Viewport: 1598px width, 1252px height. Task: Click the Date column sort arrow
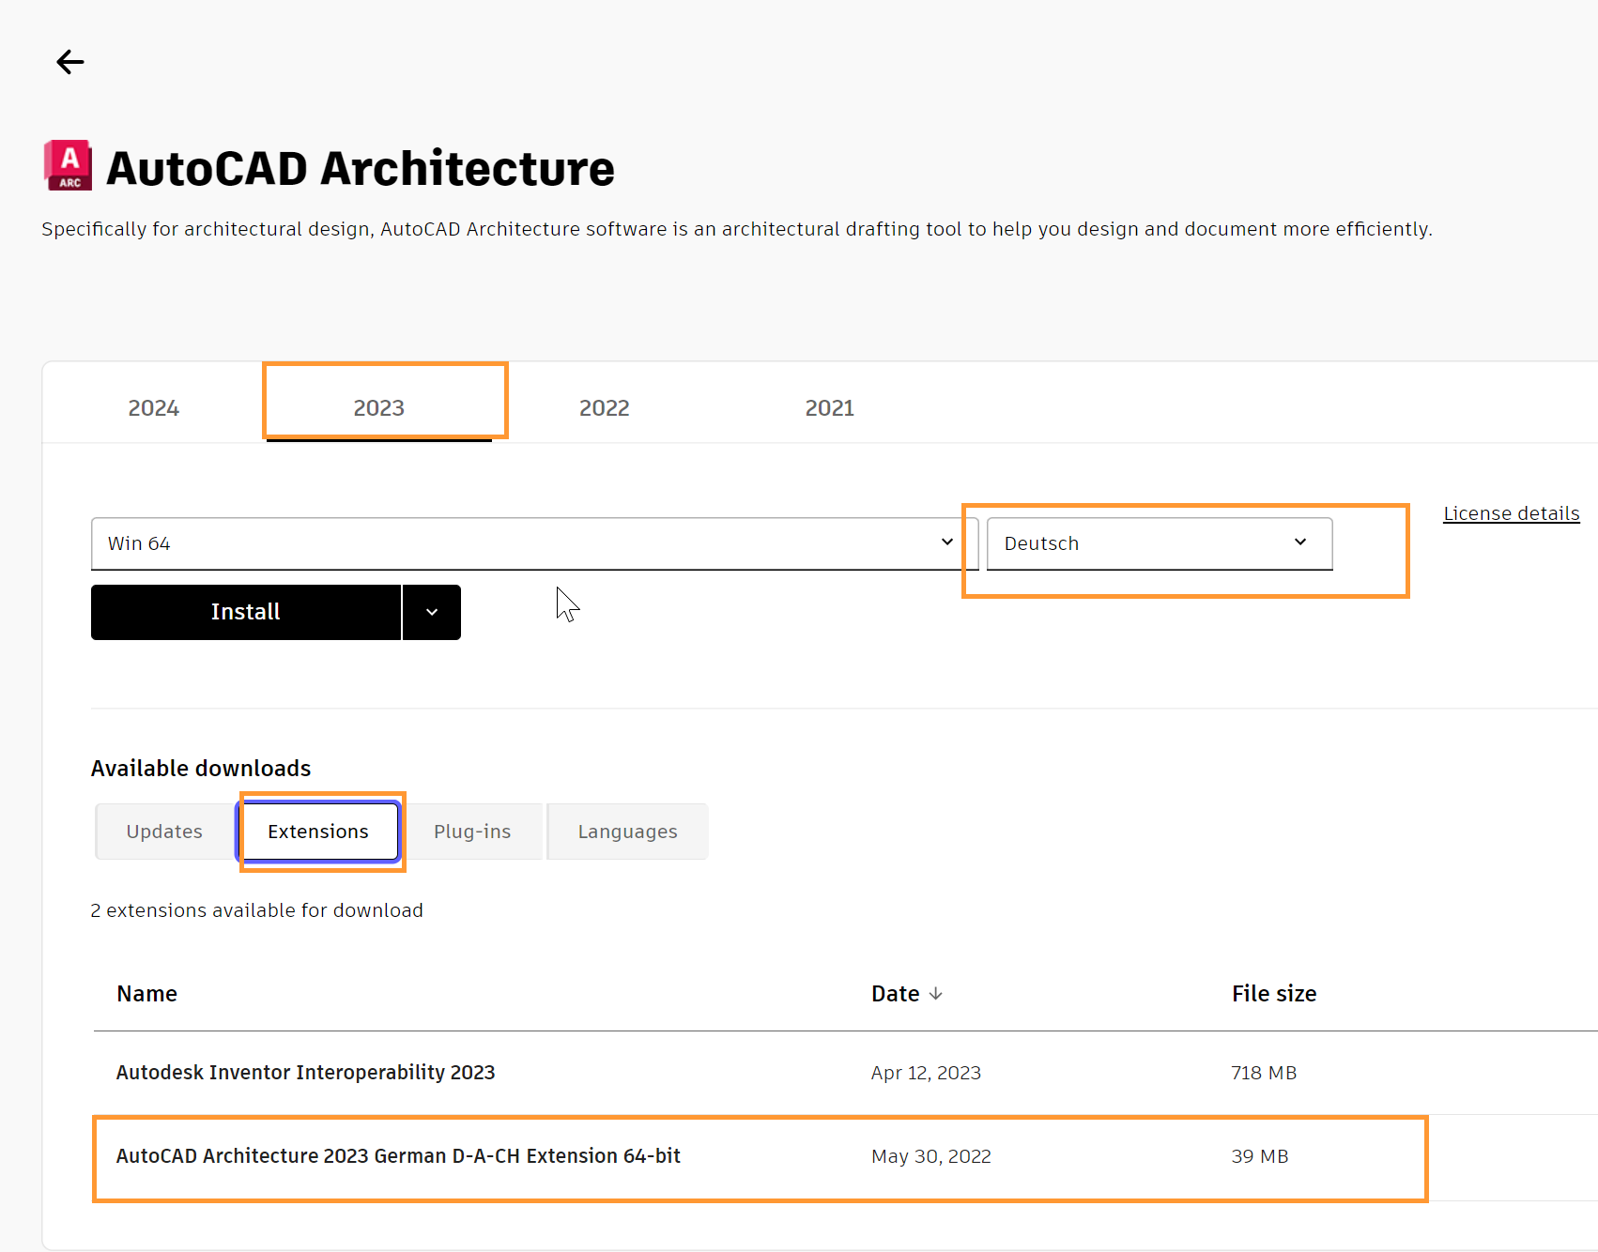[935, 993]
